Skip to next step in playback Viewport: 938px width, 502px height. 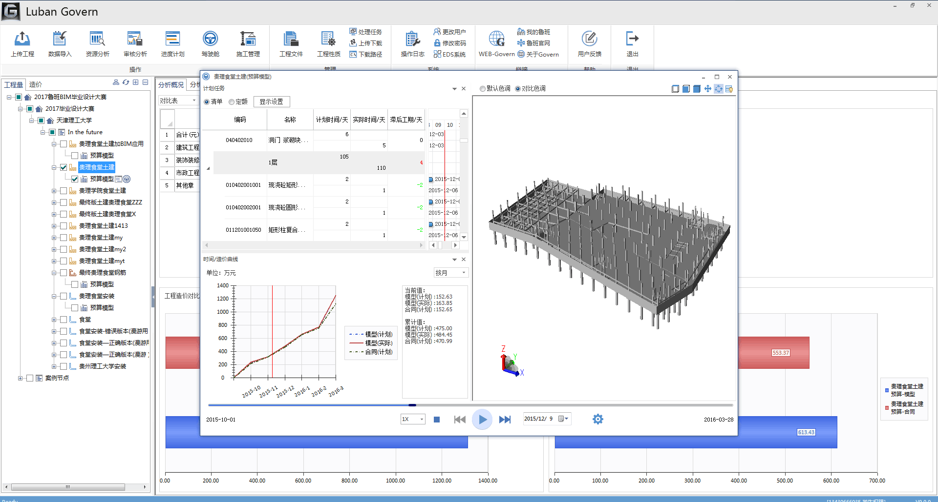[x=505, y=419]
